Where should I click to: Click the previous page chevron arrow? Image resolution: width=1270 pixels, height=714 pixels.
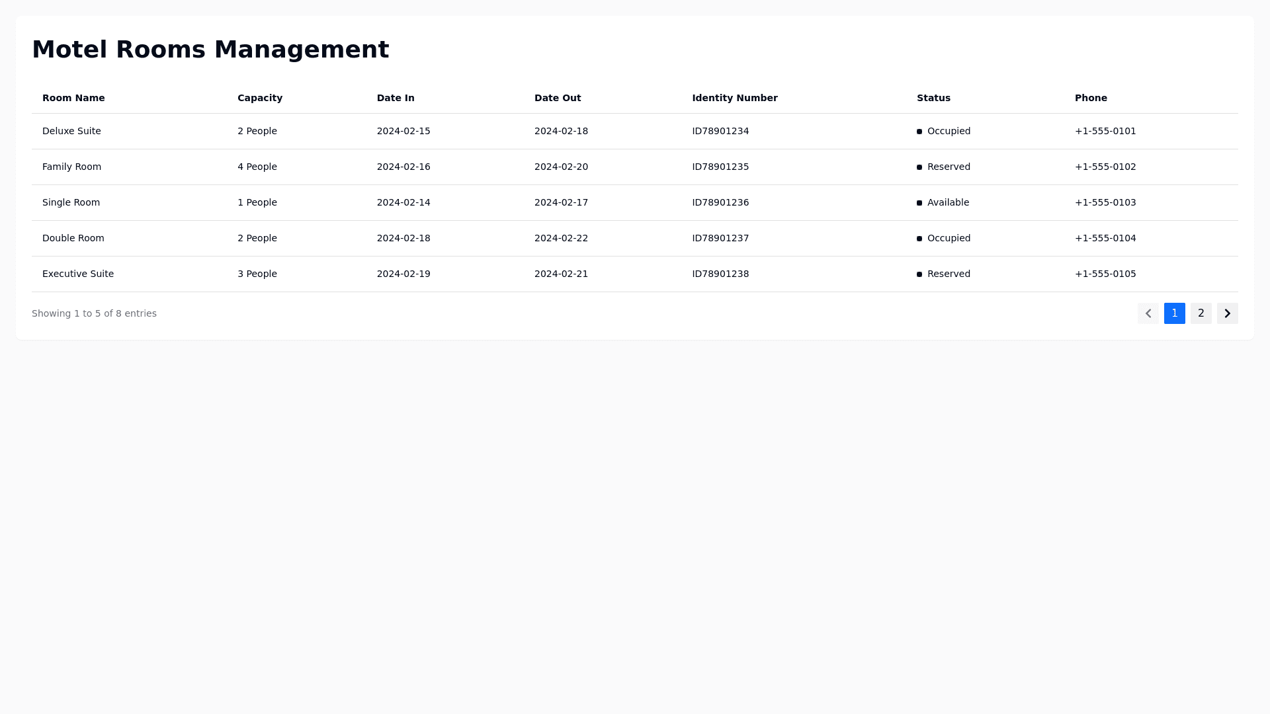coord(1148,313)
